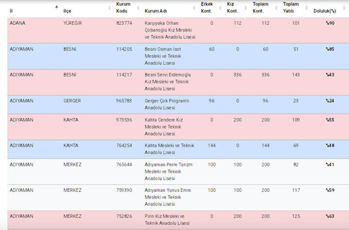Select institution code 114205

tap(124, 49)
